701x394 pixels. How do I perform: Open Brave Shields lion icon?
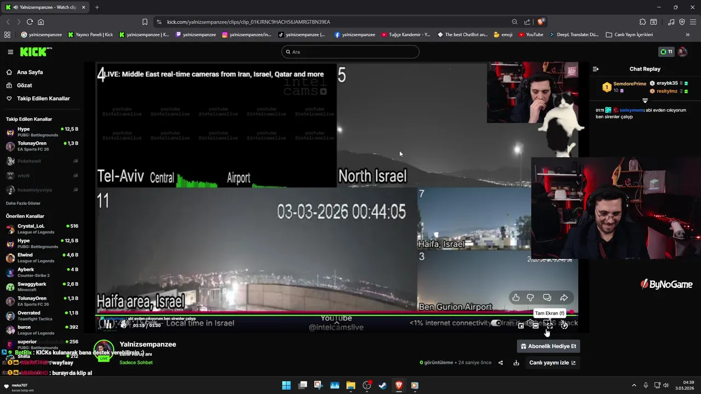pos(541,22)
